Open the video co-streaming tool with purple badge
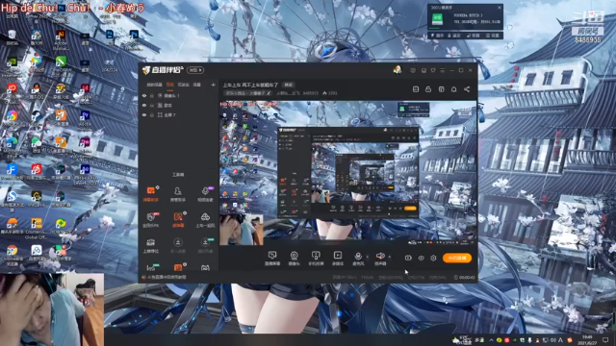Viewport: 616px width, 346px height. [x=205, y=194]
